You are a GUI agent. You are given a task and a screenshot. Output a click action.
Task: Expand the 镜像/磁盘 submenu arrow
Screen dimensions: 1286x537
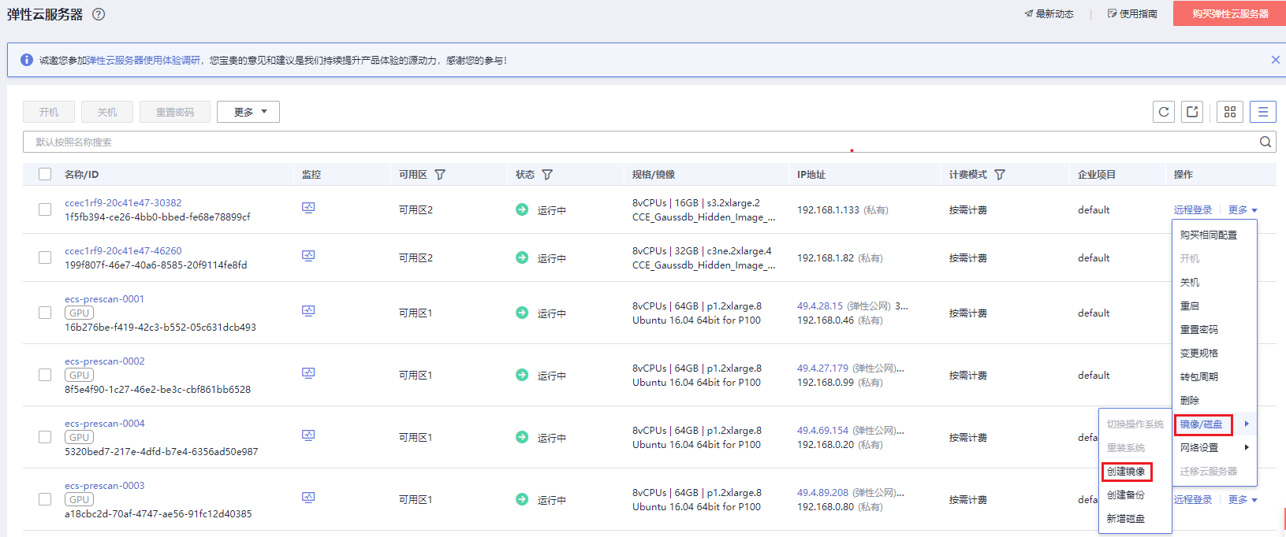point(1247,424)
